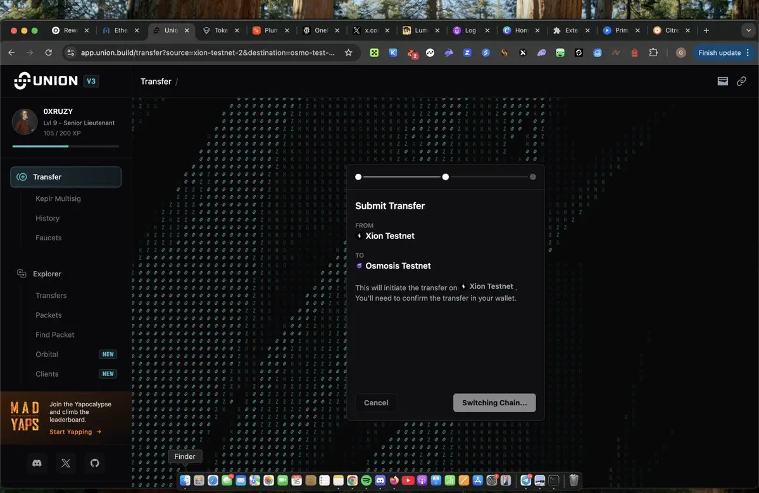Open the Phantom ghost extension

click(x=541, y=52)
